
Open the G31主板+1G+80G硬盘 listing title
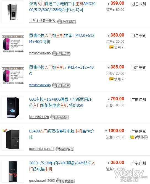[60, 102]
